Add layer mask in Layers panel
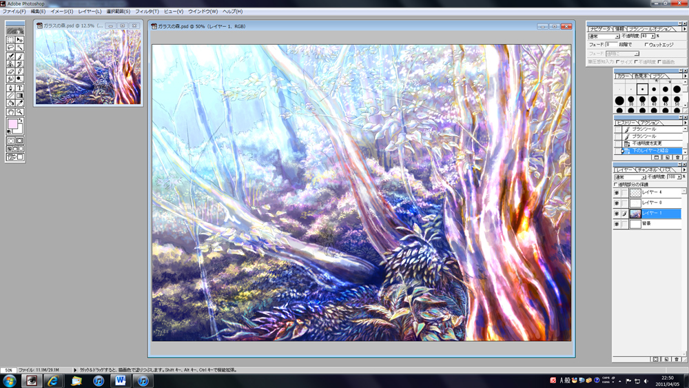The height and width of the screenshot is (388, 689). coord(656,360)
